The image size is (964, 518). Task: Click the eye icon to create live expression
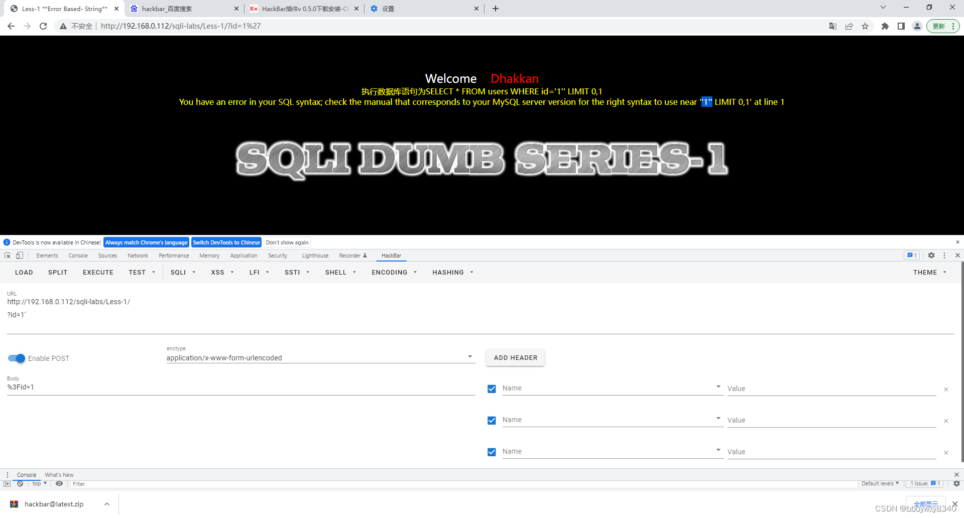click(59, 483)
